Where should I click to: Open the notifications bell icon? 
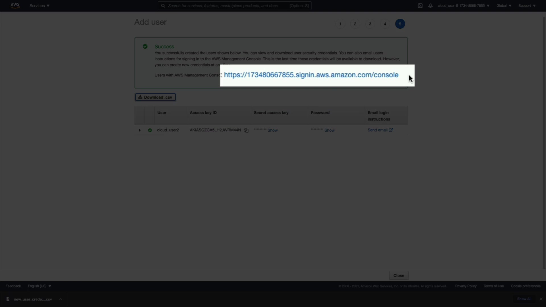pyautogui.click(x=430, y=6)
